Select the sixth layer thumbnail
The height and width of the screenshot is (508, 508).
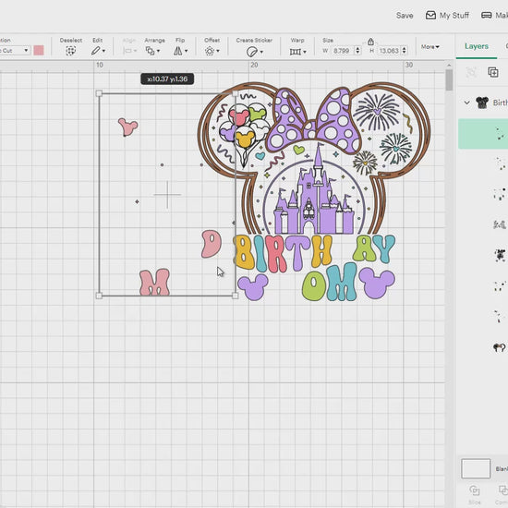click(500, 285)
